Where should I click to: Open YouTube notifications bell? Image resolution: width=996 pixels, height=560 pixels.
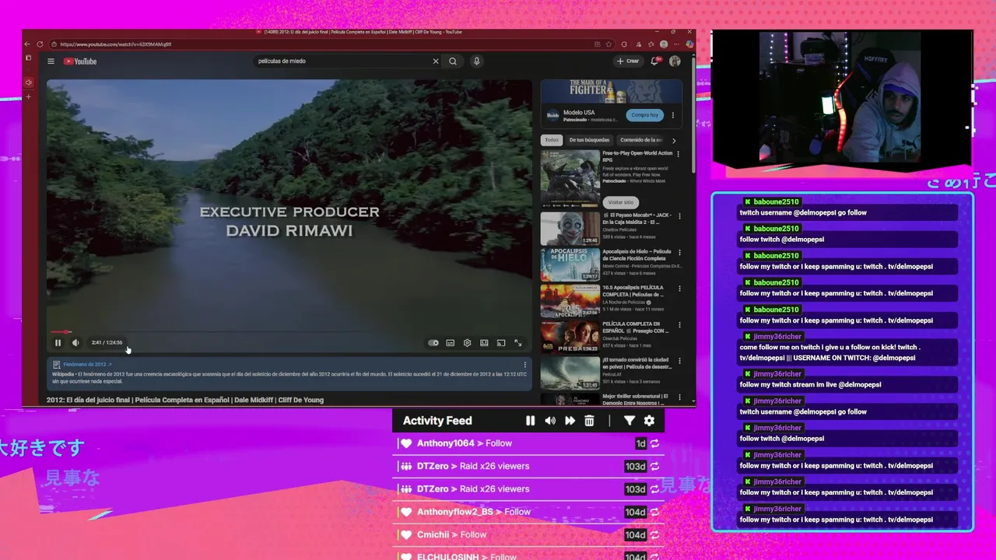coord(655,61)
